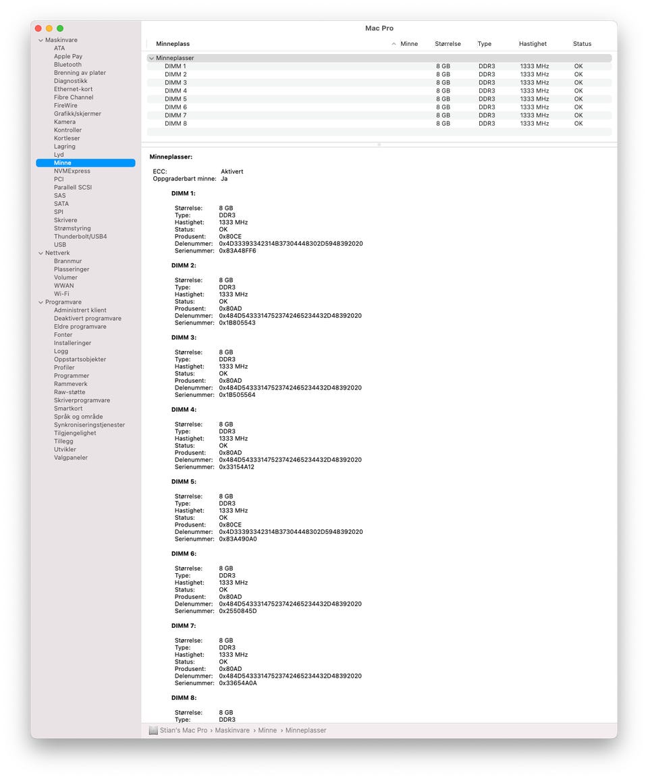Select DIMM 1 table row
Image resolution: width=648 pixels, height=779 pixels.
379,67
